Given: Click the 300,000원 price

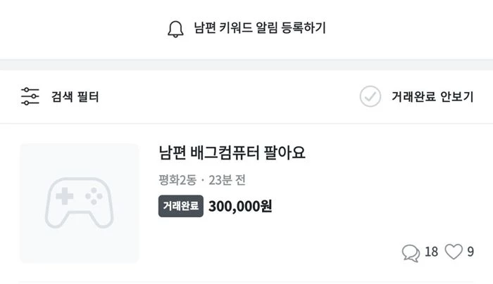Looking at the screenshot, I should coord(240,206).
